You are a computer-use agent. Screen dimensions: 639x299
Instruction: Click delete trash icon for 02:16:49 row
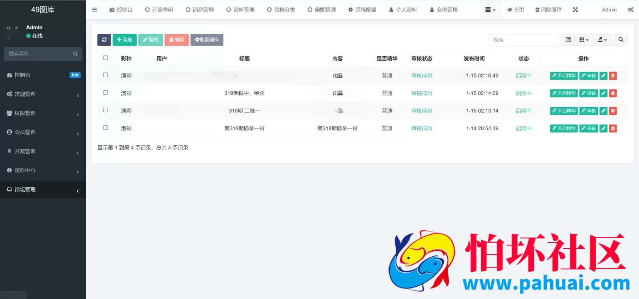coord(613,75)
